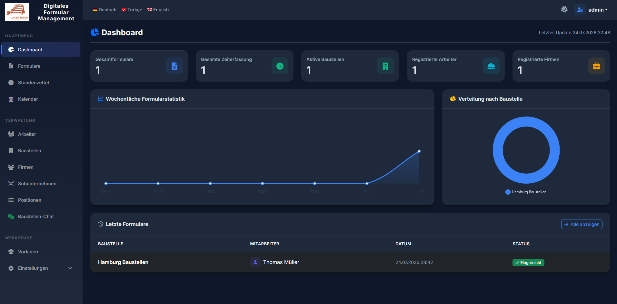Open Formulare in the sidebar
Screen dimensions: 617x304
pos(41,66)
